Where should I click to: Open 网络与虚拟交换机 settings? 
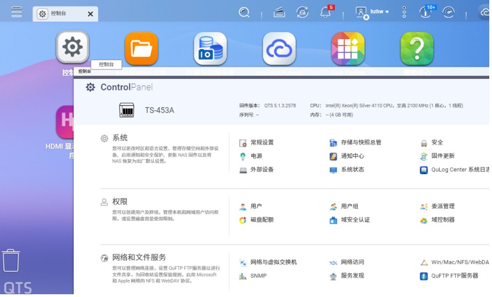(x=268, y=262)
